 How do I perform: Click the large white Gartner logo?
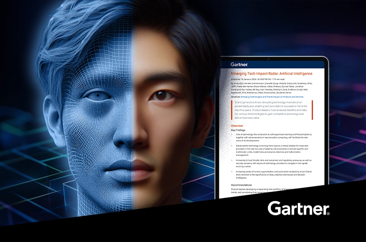[x=298, y=209]
